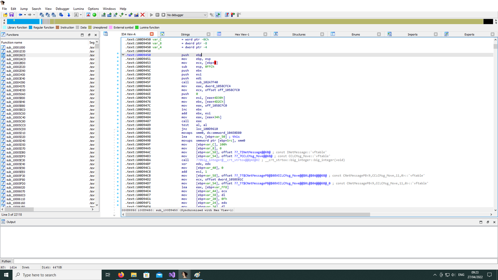Open the Python command line button
Viewport: 498px width, 280px height.
point(6,261)
